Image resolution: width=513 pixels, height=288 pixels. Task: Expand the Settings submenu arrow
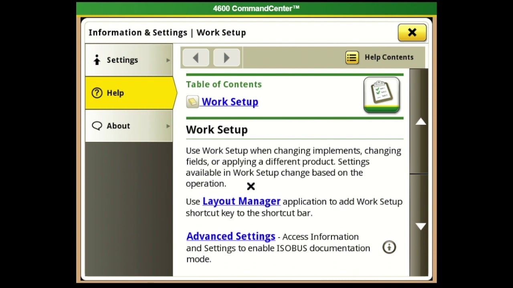168,60
